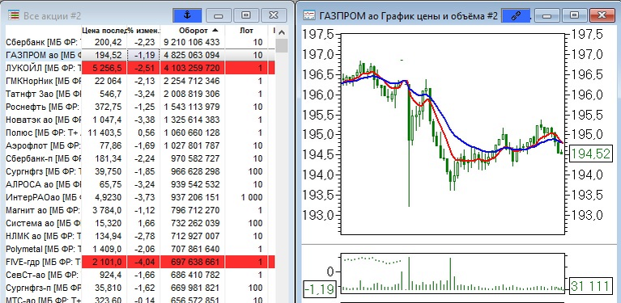
Task: Maximize the ГАЗПРОМ chart window
Action: [x=574, y=15]
